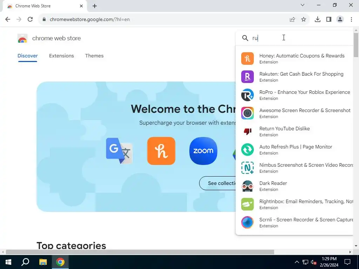Go back with the browser back arrow
Viewport: 359px width, 269px height.
(8, 19)
